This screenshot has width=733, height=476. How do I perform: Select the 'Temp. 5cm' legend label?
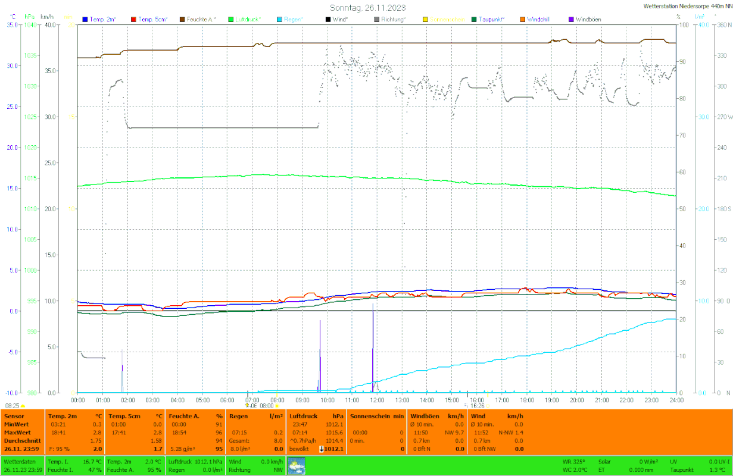pos(153,20)
